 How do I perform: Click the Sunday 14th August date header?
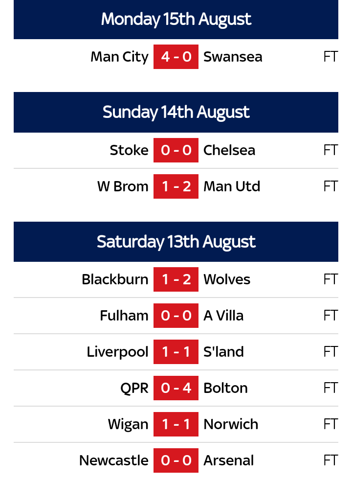(x=176, y=113)
